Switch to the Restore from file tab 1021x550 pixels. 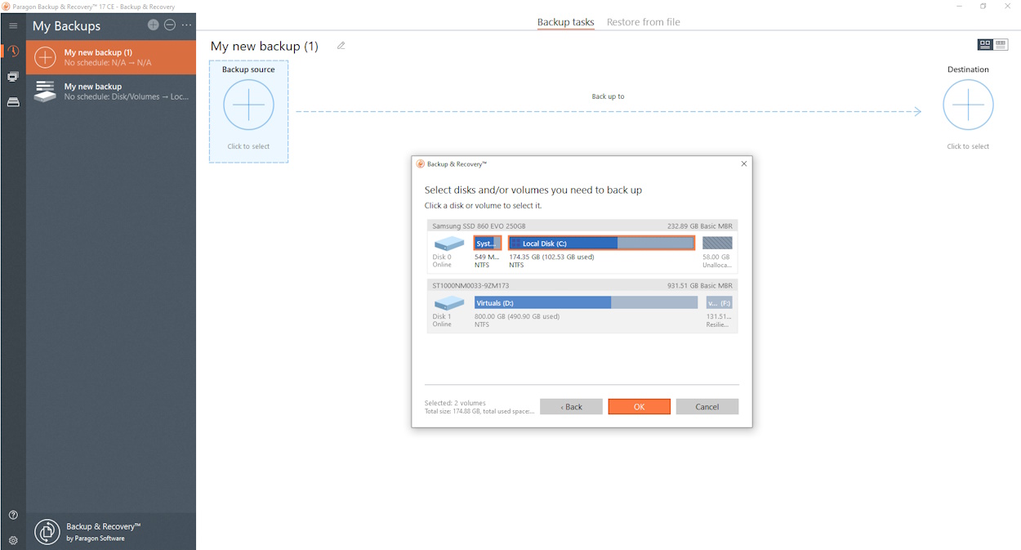pos(643,22)
